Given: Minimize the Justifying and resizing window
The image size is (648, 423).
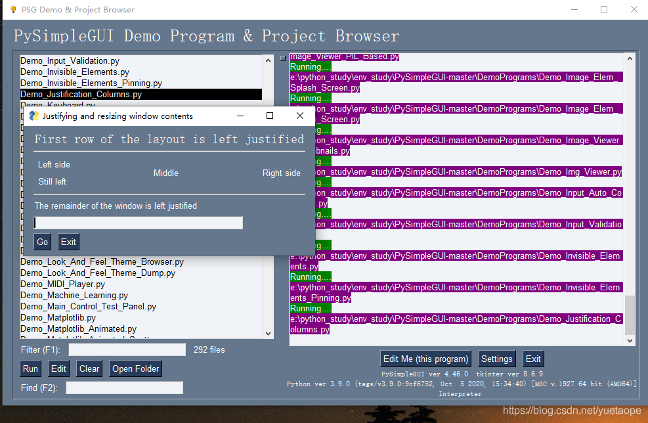Looking at the screenshot, I should coord(240,116).
